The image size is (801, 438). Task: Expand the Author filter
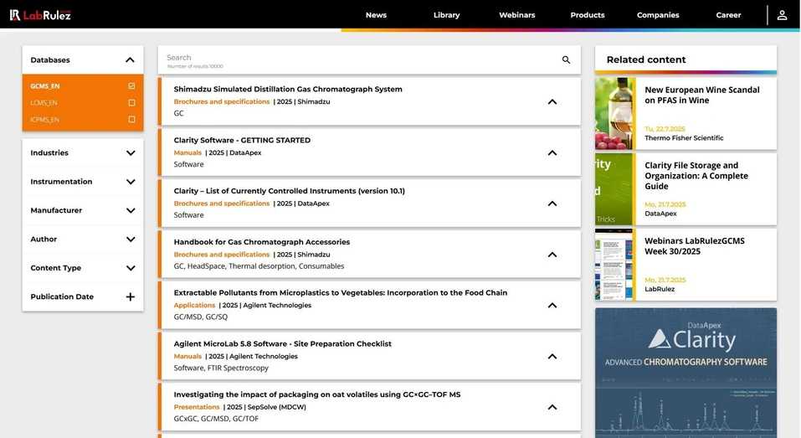point(131,240)
